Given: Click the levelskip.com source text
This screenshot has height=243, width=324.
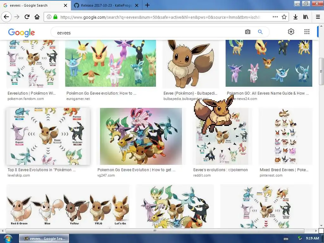Looking at the screenshot, I should 19,175.
